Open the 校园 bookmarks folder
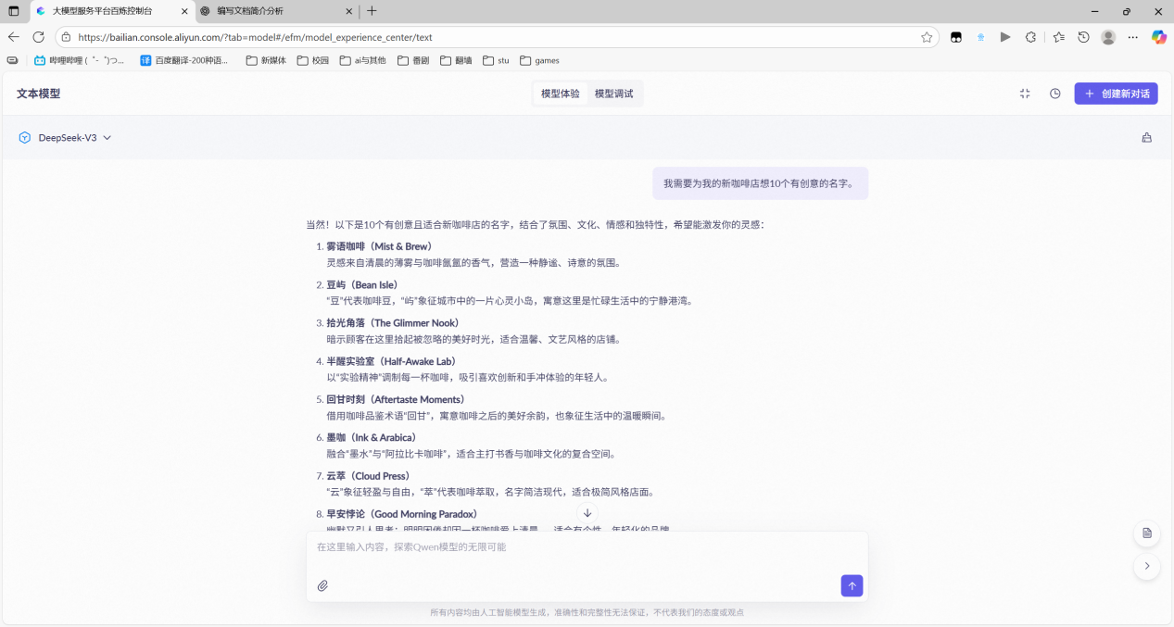This screenshot has width=1174, height=627. point(313,60)
